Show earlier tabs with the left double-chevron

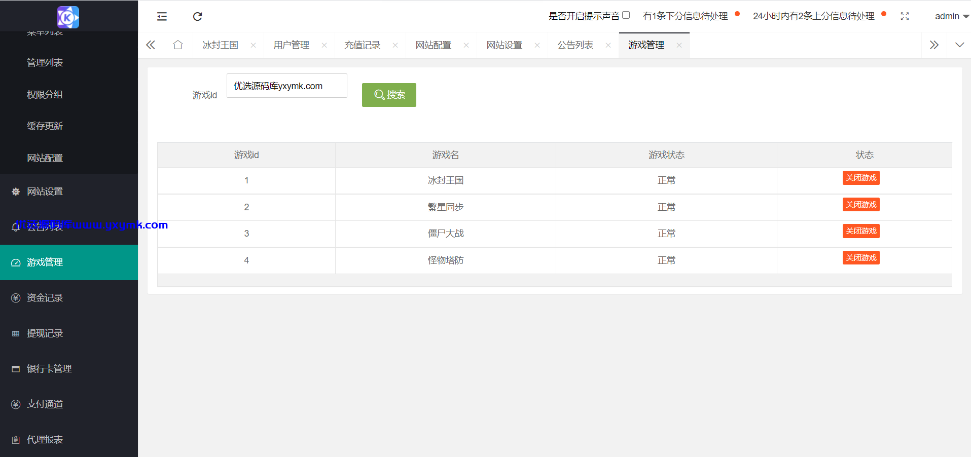(151, 45)
